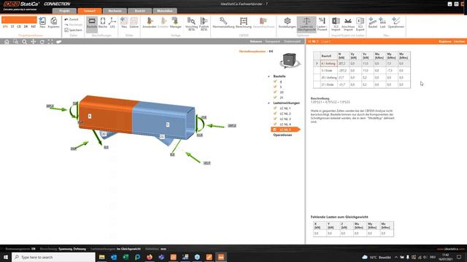Open the Entwurf tab
The height and width of the screenshot is (262, 467).
(90, 11)
